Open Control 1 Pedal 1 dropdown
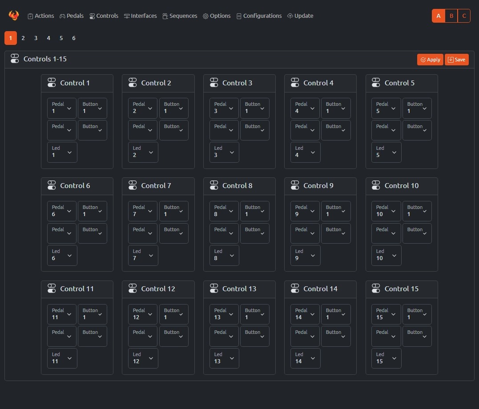Image resolution: width=479 pixels, height=409 pixels. pos(62,108)
